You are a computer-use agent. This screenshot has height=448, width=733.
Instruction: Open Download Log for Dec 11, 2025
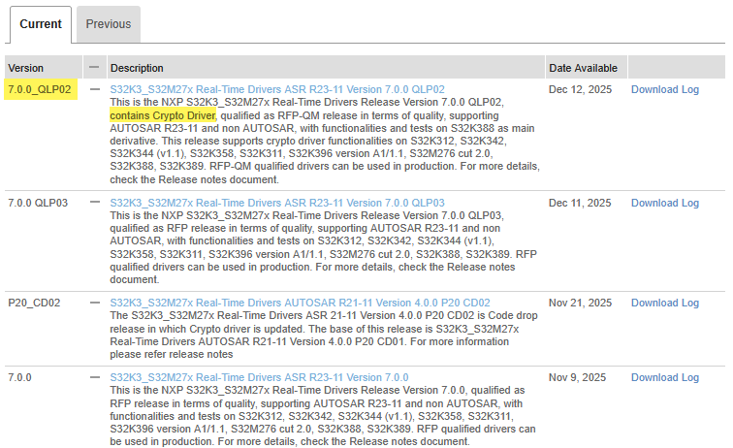pos(665,203)
